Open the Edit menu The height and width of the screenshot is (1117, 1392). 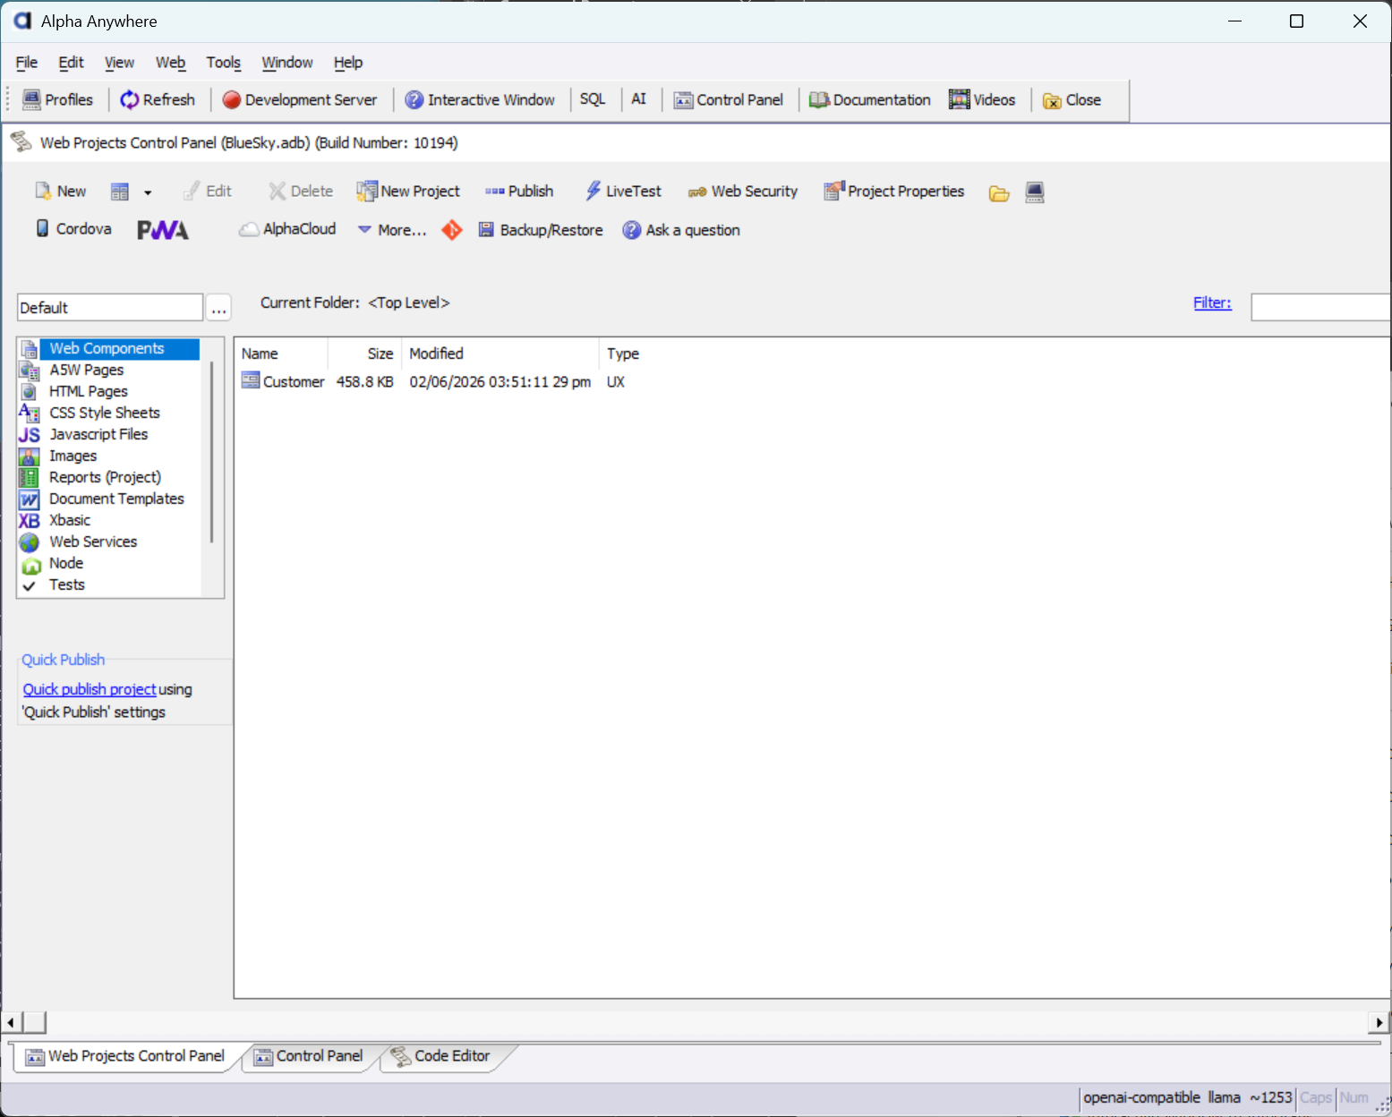71,63
